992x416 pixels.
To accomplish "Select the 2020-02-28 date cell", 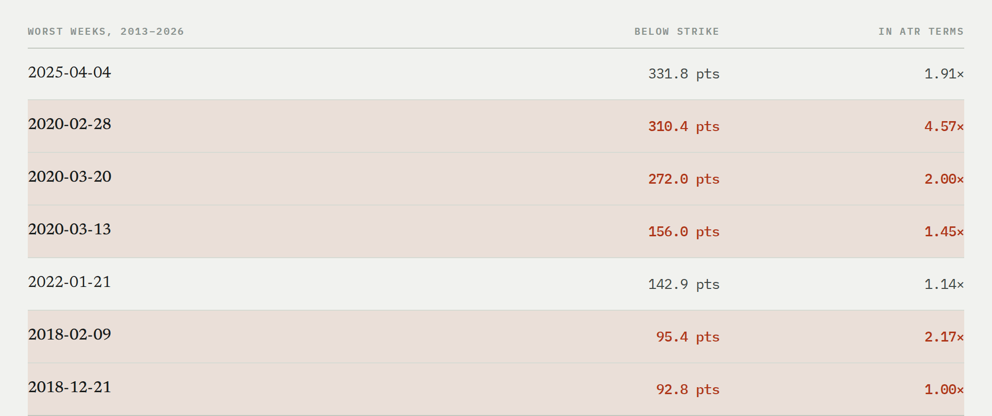I will pyautogui.click(x=69, y=124).
